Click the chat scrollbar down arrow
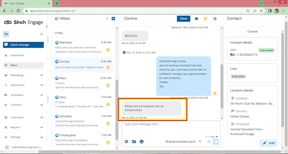This screenshot has width=288, height=154. tap(222, 118)
